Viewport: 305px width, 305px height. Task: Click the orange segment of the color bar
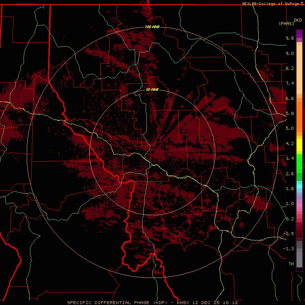(299, 117)
